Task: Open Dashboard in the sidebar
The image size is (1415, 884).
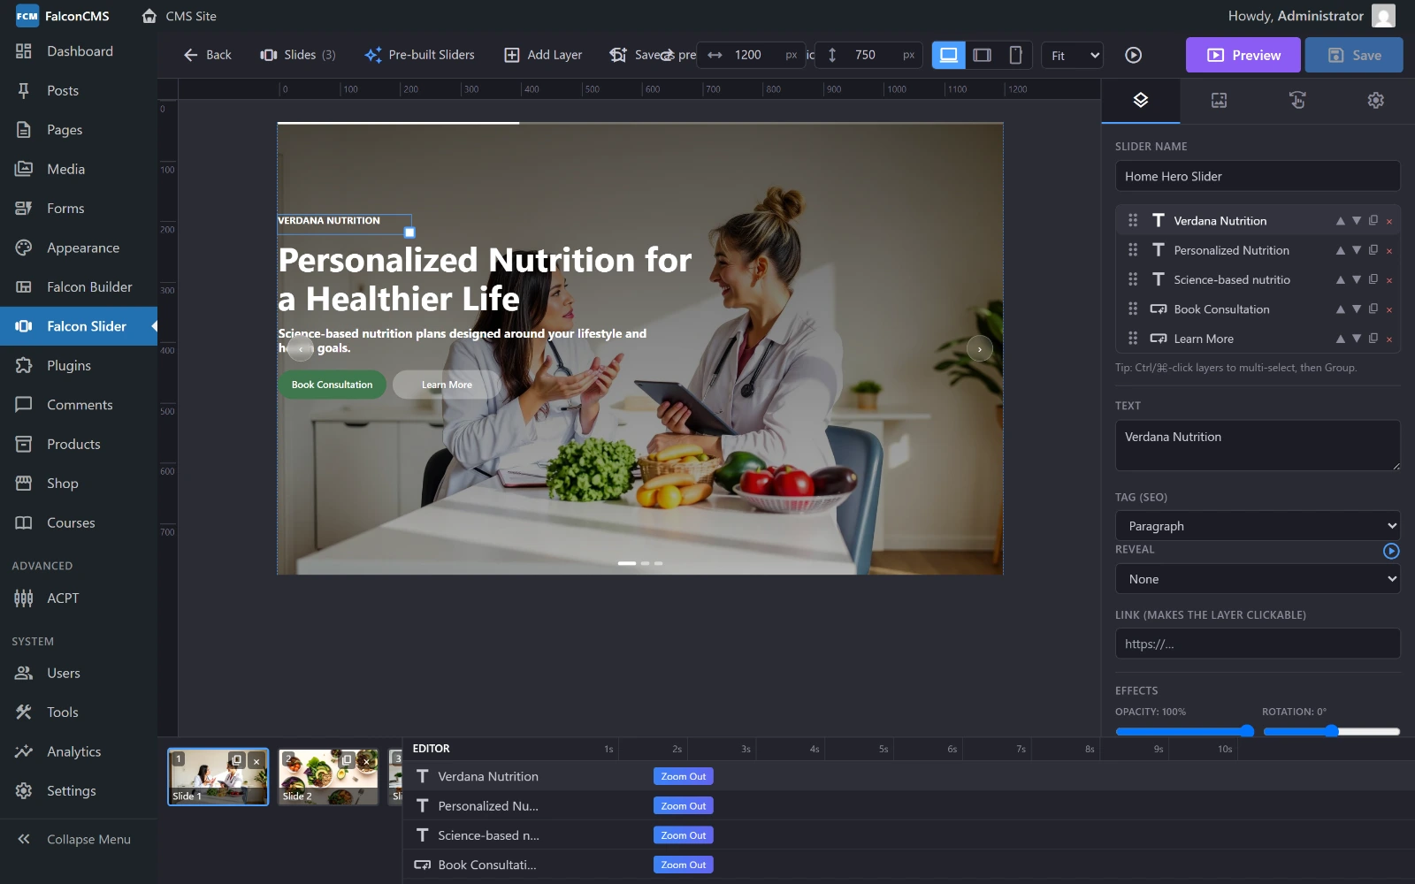Action: tap(79, 51)
